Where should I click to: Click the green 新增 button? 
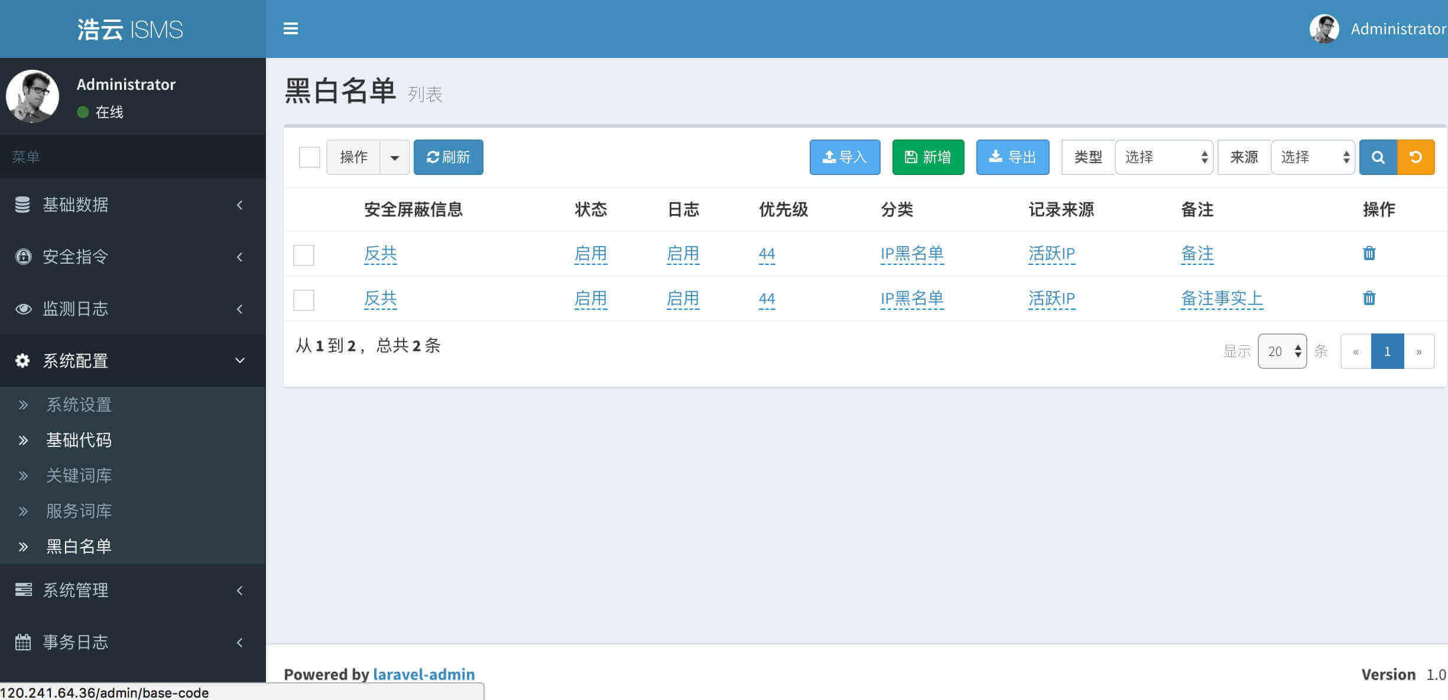click(x=928, y=157)
